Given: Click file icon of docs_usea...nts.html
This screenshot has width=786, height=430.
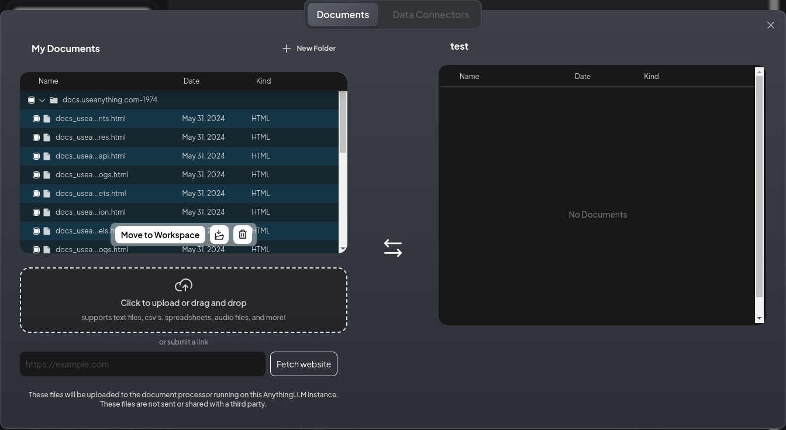Looking at the screenshot, I should pos(47,119).
